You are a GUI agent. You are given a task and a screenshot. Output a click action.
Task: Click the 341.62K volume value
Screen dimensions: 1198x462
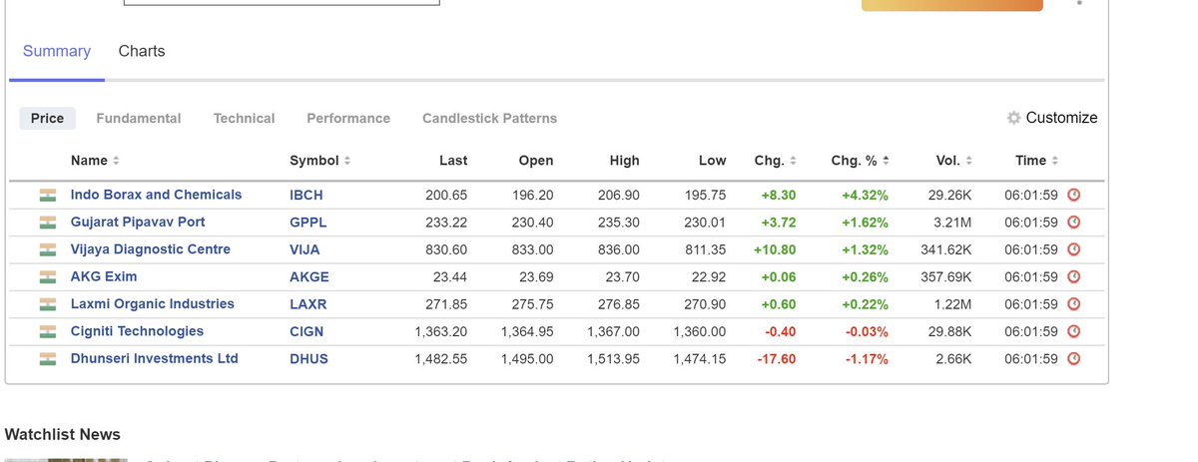tap(946, 249)
